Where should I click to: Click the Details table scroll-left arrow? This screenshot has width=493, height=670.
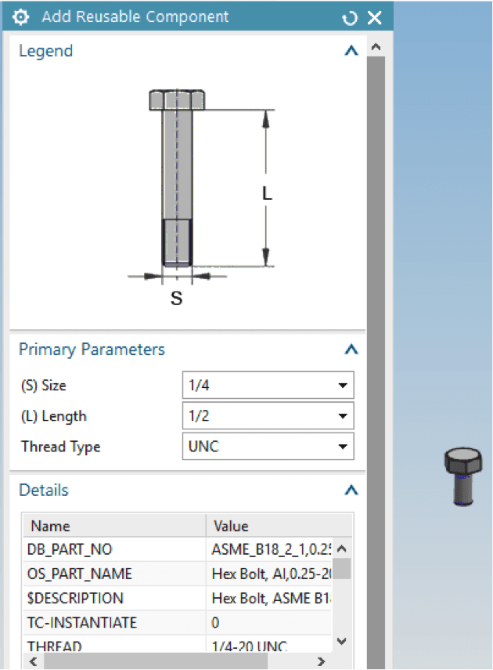33,661
